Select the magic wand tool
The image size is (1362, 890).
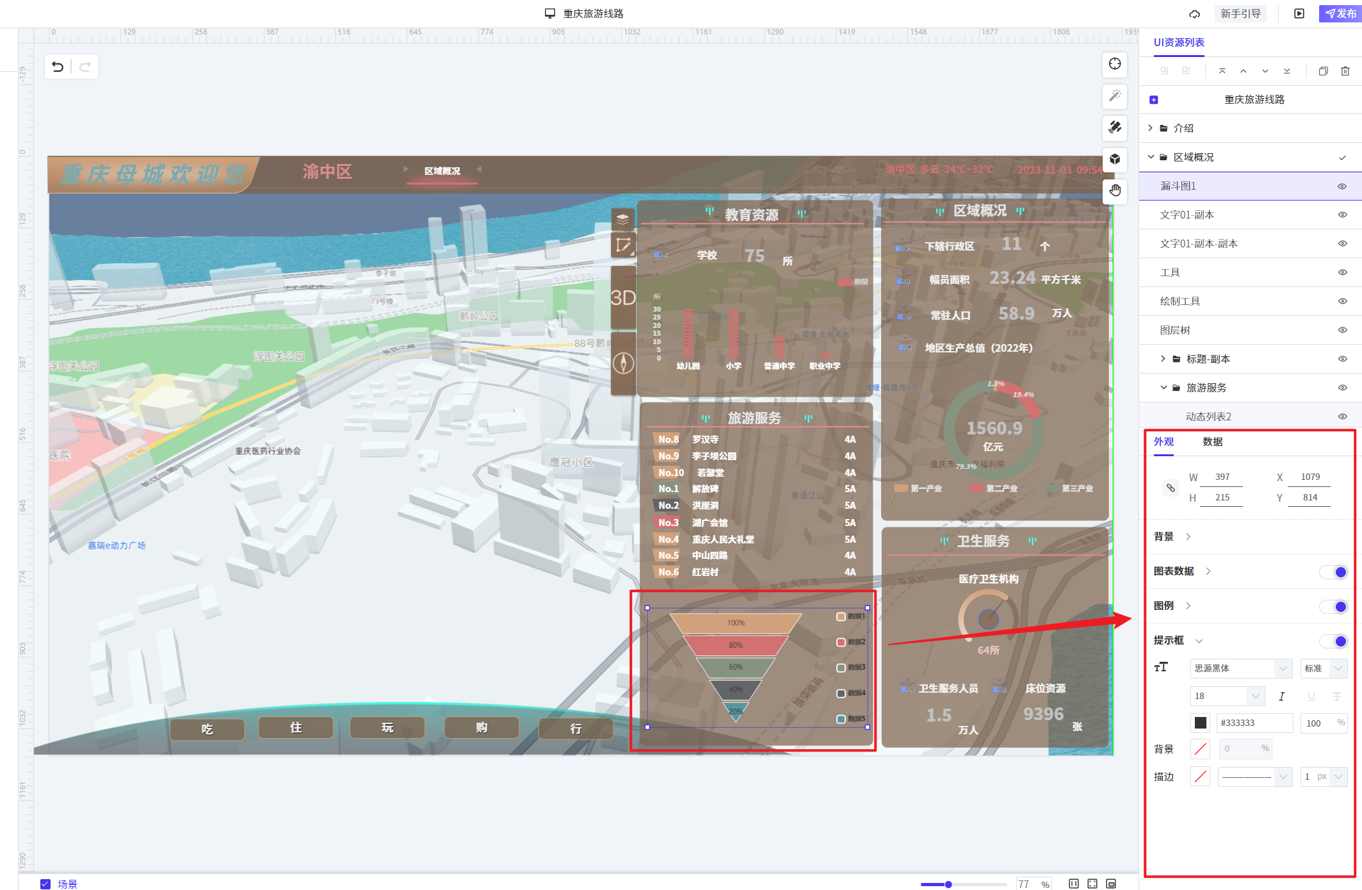tap(1115, 95)
